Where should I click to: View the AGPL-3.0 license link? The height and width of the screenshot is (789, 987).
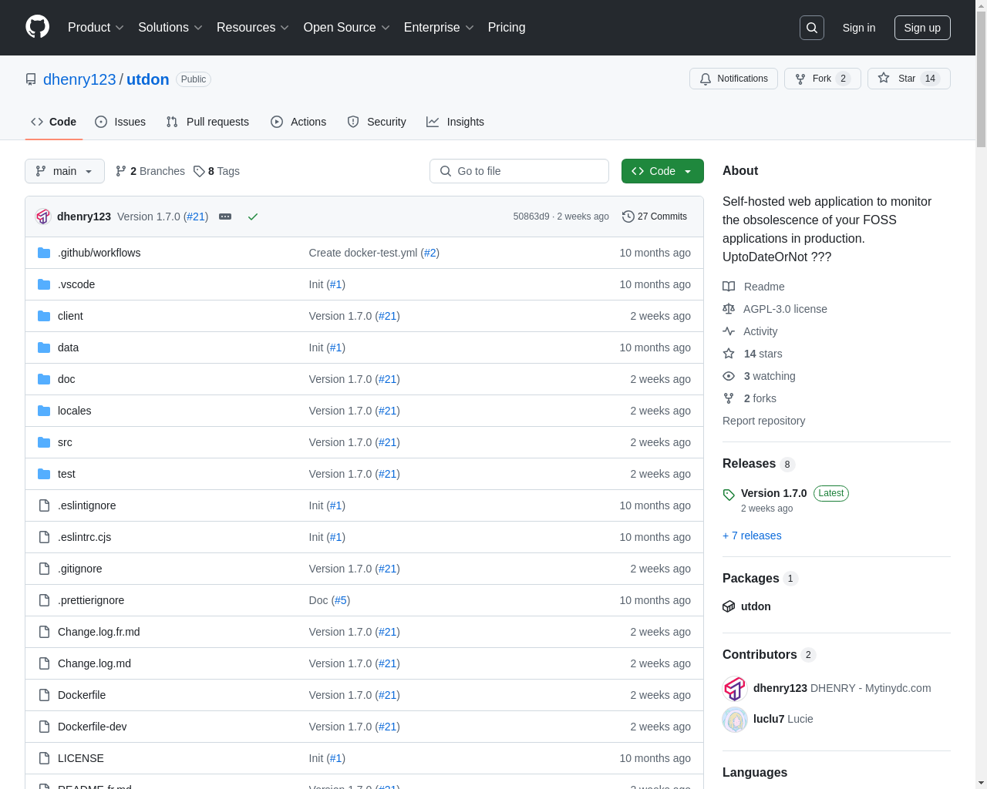click(x=775, y=309)
